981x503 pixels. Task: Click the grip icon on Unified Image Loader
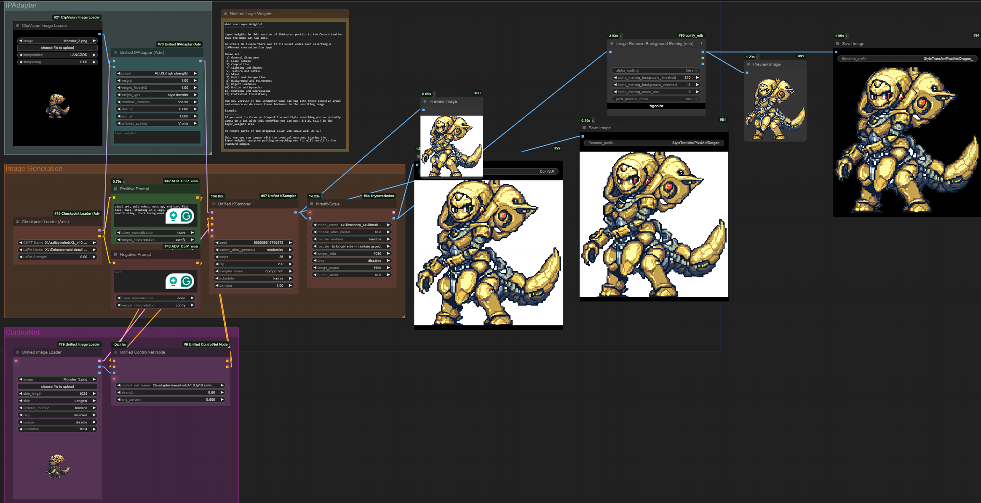tap(17, 352)
